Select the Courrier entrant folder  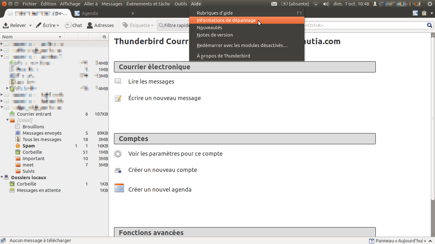(34, 114)
